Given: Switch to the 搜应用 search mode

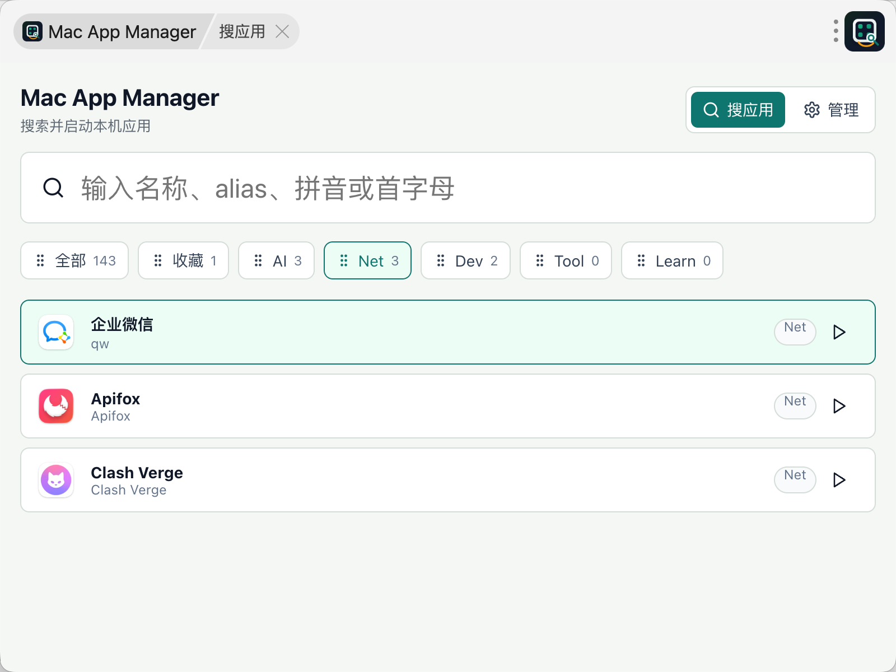Looking at the screenshot, I should click(x=738, y=110).
